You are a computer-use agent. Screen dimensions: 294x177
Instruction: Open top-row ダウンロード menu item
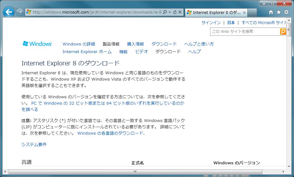click(164, 44)
